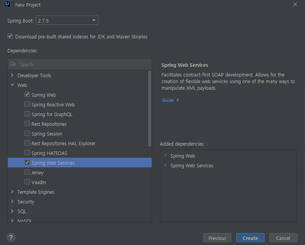This screenshot has height=245, width=305.
Task: Click the external link arrow beside Guide
Action: [177, 100]
